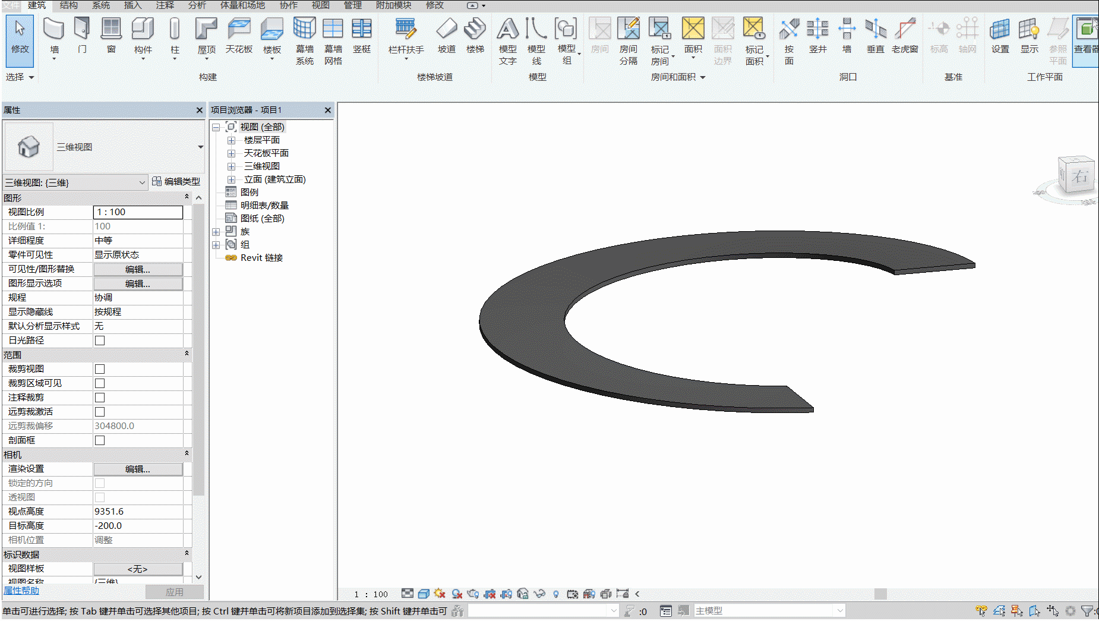Select the 坡道 (Ramp) tool

[x=447, y=36]
